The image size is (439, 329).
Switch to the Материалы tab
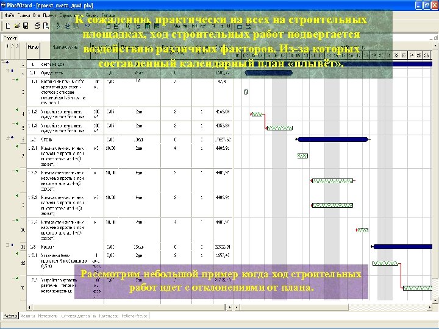[48, 316]
